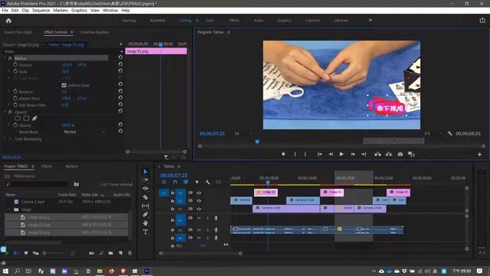This screenshot has height=276, width=490.
Task: Select the Slip tool
Action: pos(145,206)
